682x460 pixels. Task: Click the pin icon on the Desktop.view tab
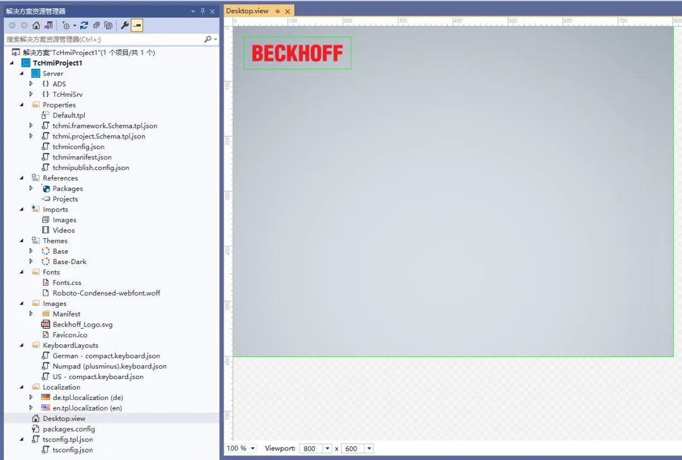click(x=277, y=11)
